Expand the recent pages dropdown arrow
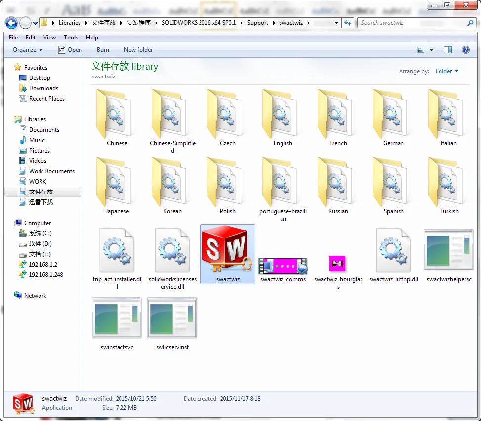Image resolution: width=481 pixels, height=421 pixels. 35,23
